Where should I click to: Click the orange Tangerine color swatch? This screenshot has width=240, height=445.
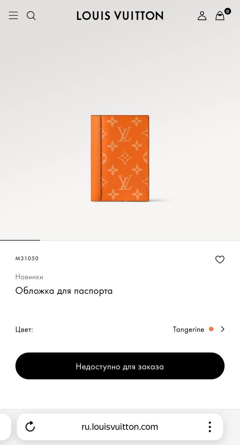click(x=211, y=329)
